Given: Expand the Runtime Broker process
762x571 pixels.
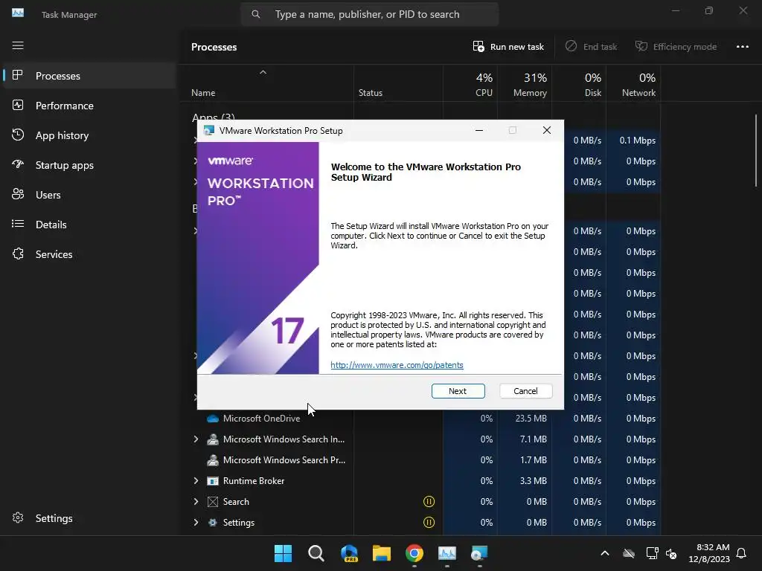Looking at the screenshot, I should pyautogui.click(x=196, y=481).
